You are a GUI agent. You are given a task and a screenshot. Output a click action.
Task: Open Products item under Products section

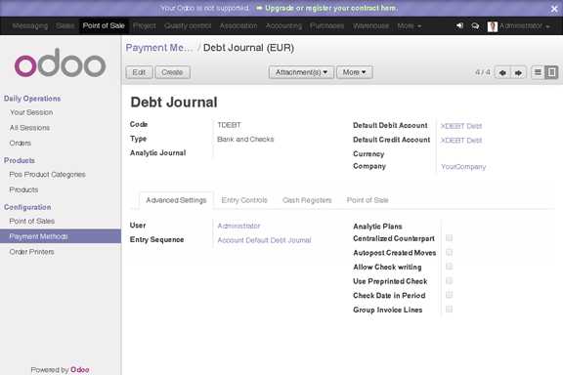(x=23, y=189)
